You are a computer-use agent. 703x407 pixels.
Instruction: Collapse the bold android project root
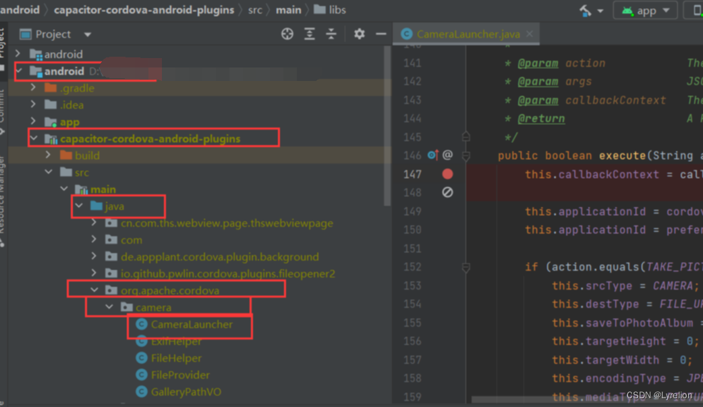[x=20, y=71]
